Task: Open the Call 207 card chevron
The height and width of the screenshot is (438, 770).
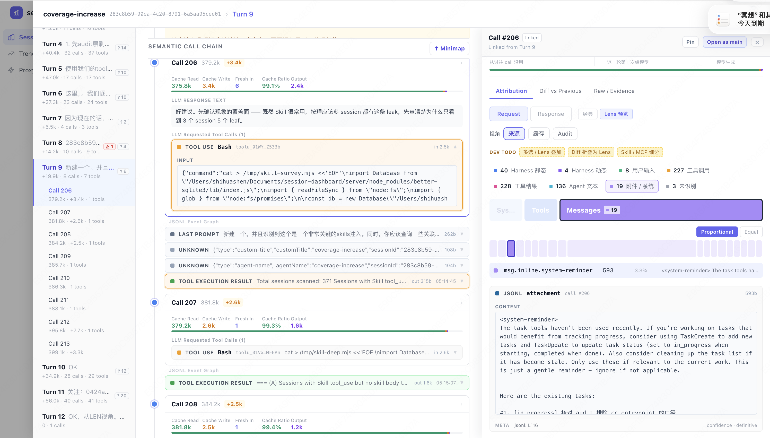Action: (x=461, y=303)
